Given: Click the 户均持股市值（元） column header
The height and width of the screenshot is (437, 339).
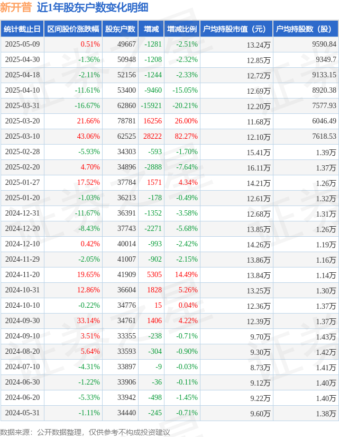Looking at the screenshot, I should [x=236, y=29].
